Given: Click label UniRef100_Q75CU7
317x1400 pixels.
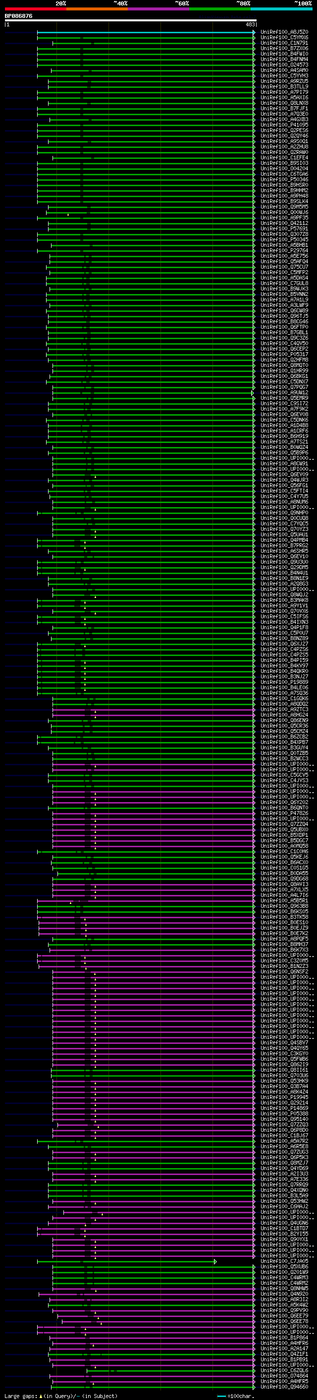Looking at the screenshot, I should click(x=284, y=267).
